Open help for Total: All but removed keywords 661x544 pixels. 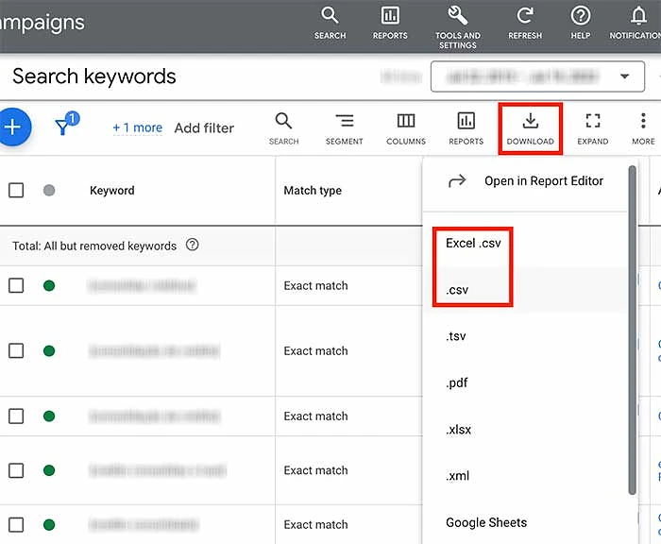point(193,245)
